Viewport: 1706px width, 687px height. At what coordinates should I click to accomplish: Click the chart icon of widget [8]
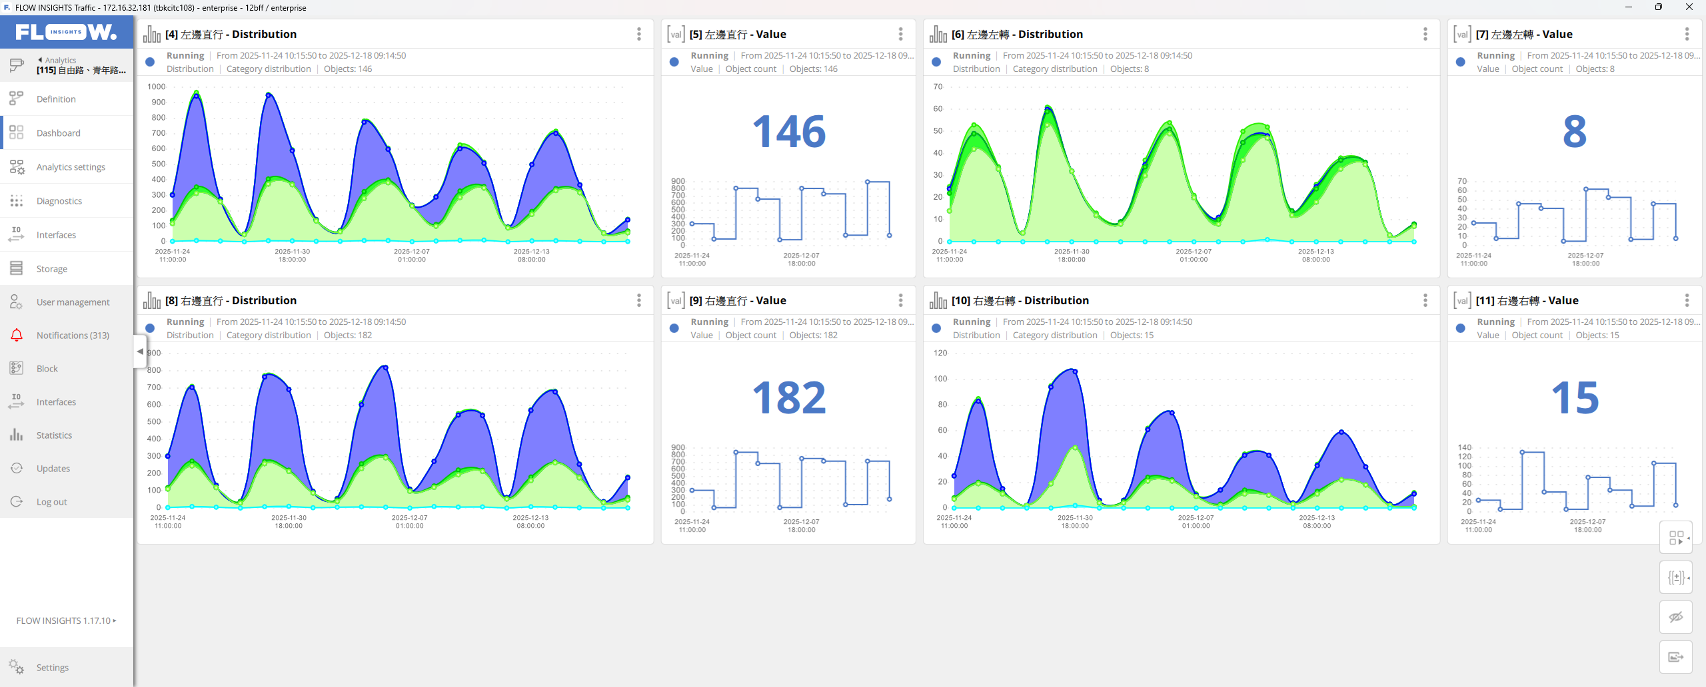[x=152, y=300]
